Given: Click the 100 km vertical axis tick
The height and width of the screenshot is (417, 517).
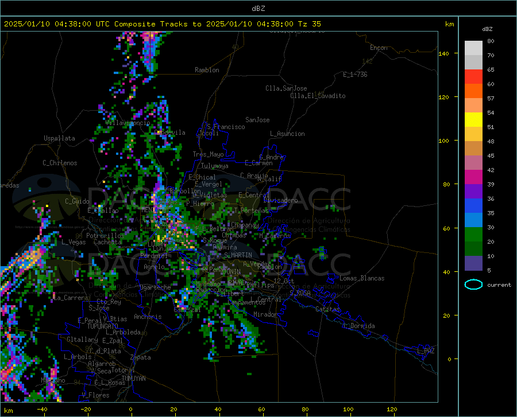Looking at the screenshot, I should (443, 141).
